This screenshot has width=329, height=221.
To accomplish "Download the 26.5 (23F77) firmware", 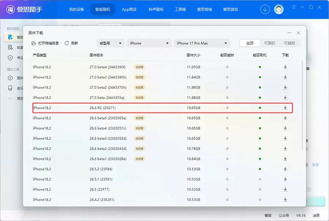I will [x=285, y=189].
